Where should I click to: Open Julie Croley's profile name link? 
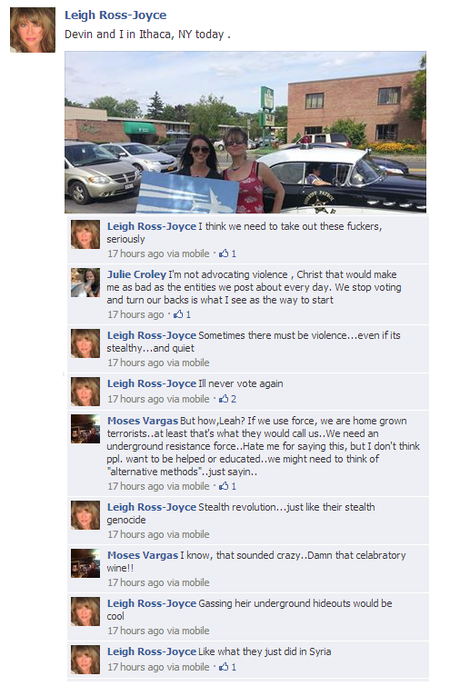(136, 274)
